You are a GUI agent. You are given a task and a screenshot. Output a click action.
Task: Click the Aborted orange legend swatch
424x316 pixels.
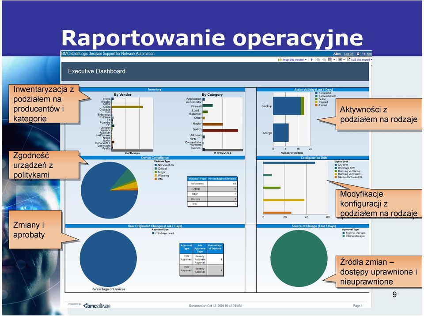[x=316, y=105]
